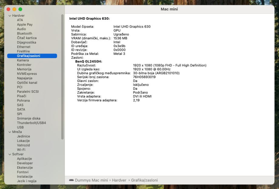This screenshot has width=279, height=189.
Task: Collapse the Hardver section chevron
Action: (10, 16)
